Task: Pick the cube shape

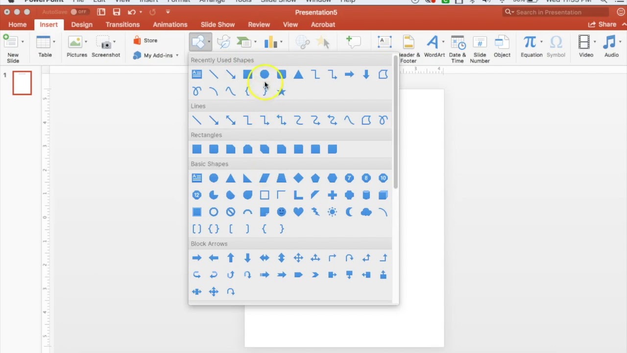Action: pyautogui.click(x=383, y=195)
